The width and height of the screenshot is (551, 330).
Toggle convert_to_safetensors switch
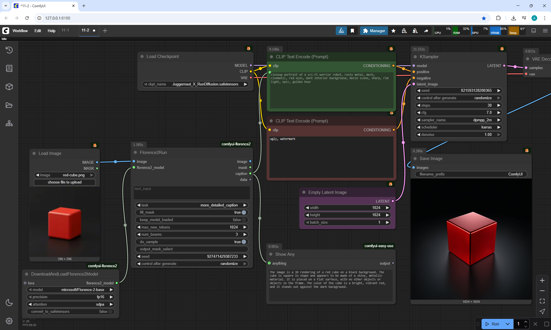[x=110, y=312]
